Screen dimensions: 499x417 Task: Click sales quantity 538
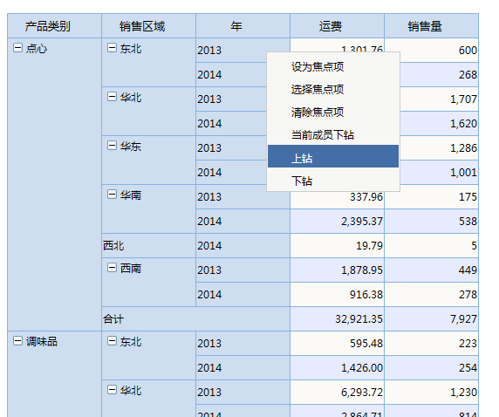pyautogui.click(x=431, y=221)
